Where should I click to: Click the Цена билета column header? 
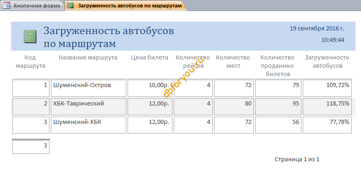150,58
